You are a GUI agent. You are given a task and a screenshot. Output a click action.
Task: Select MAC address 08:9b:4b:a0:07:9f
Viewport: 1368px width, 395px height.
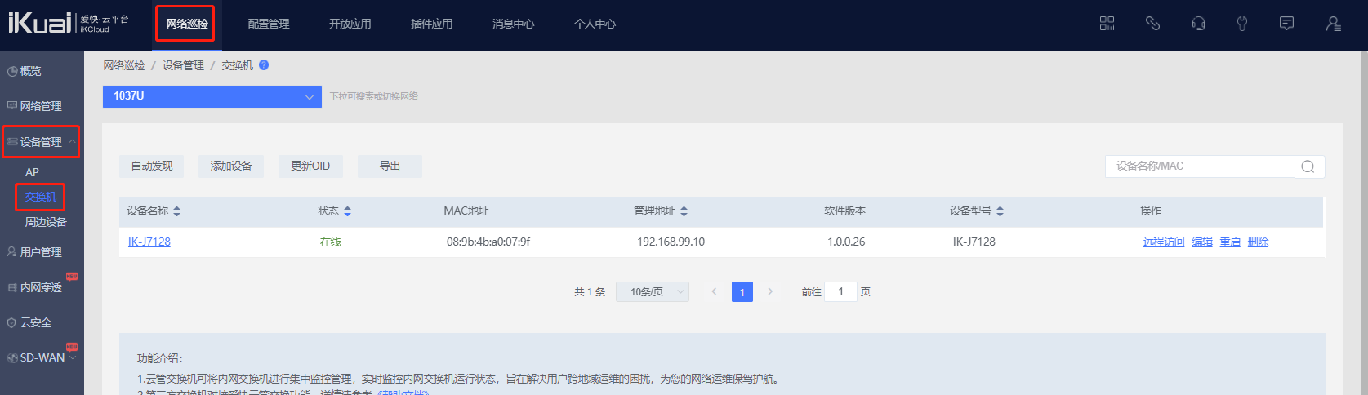click(488, 242)
